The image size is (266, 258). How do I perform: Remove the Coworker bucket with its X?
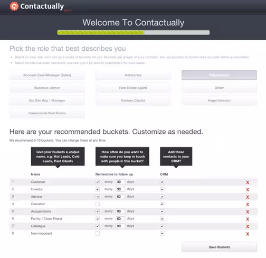[x=248, y=205]
